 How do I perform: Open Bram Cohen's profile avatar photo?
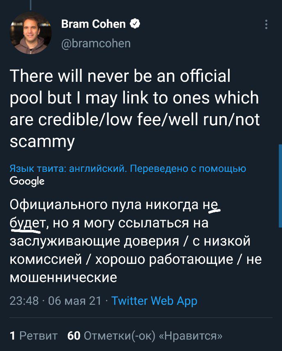point(31,34)
